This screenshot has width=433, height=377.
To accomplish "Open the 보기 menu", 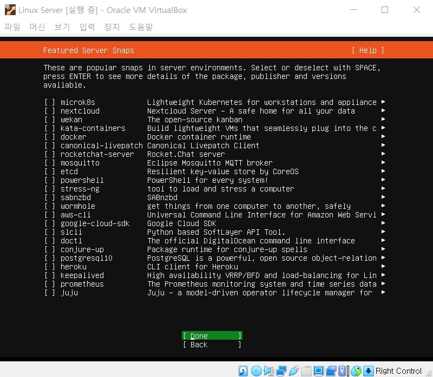I will 62,27.
